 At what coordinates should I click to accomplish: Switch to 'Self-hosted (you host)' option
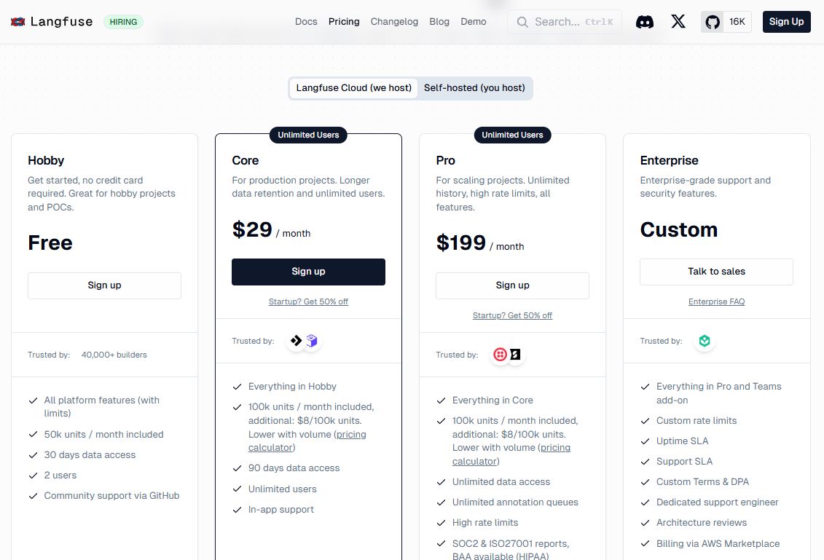pyautogui.click(x=474, y=87)
